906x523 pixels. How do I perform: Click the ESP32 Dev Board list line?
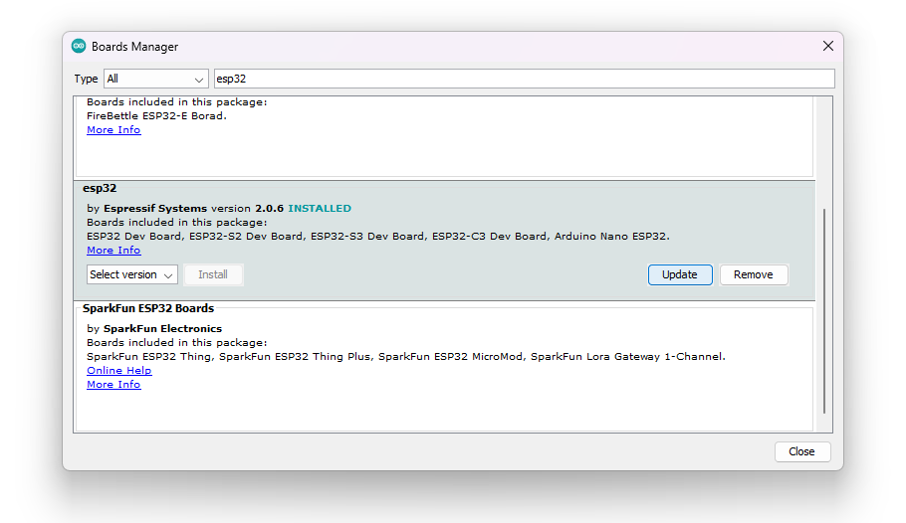pyautogui.click(x=378, y=236)
